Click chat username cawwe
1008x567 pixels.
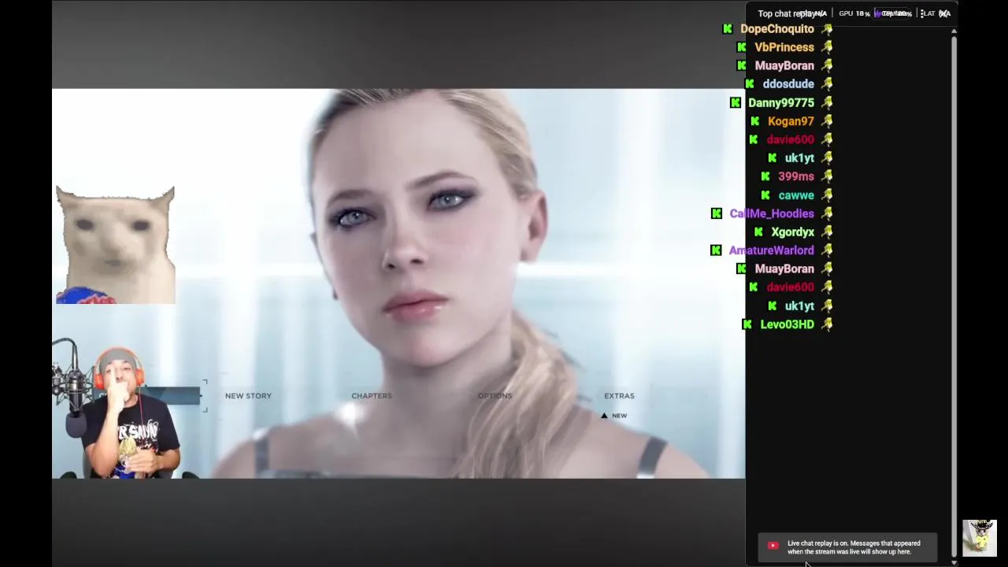coord(796,195)
